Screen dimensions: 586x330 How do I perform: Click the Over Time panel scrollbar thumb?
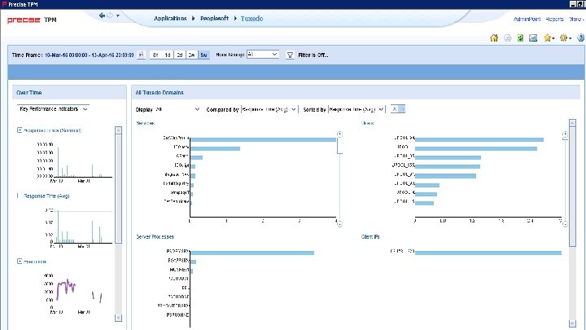119,188
